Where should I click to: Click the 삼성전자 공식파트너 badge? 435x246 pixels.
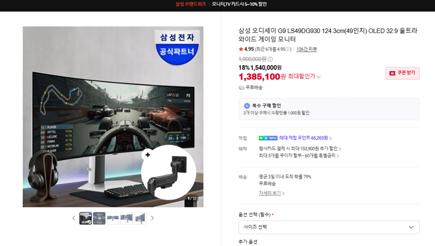pyautogui.click(x=177, y=47)
